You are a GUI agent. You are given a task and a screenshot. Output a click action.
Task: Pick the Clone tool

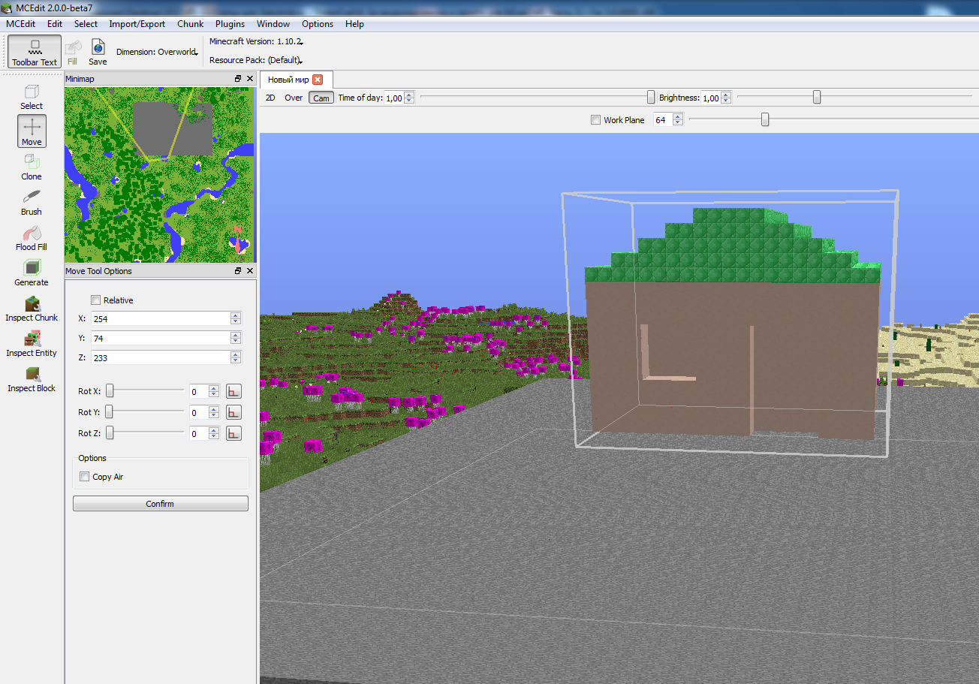pos(32,167)
